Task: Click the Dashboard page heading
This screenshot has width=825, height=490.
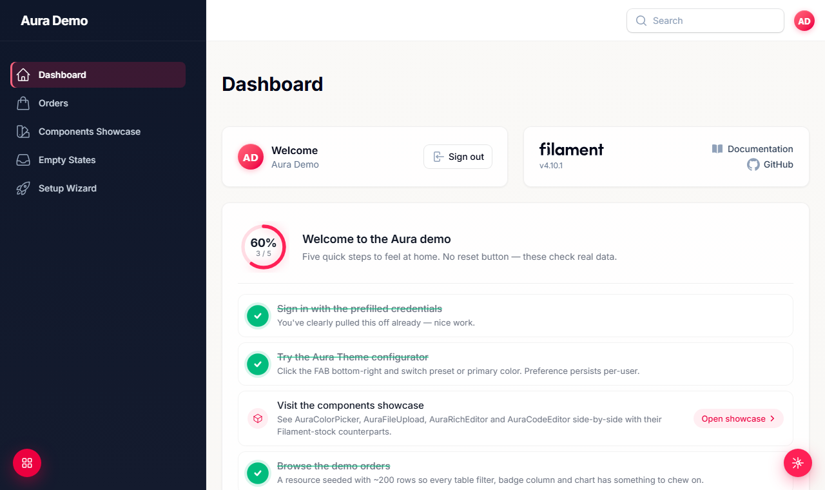Action: [273, 84]
